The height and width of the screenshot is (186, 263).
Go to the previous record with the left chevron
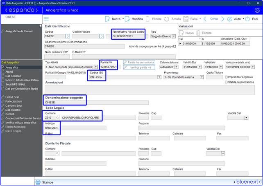(x=205, y=19)
